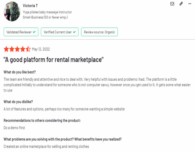Click the "What do you like best?" heading
This screenshot has height=152, width=195.
19,72
